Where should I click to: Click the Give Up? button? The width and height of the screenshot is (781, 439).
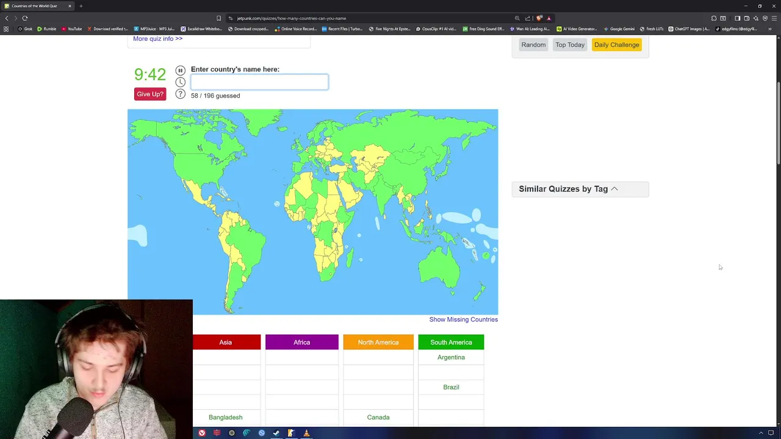(150, 94)
